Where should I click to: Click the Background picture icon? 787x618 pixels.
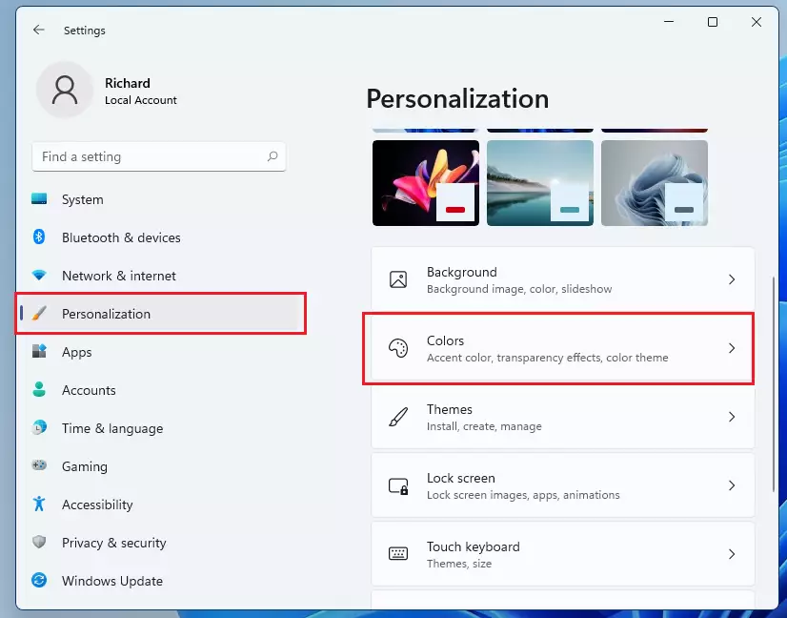click(x=398, y=279)
